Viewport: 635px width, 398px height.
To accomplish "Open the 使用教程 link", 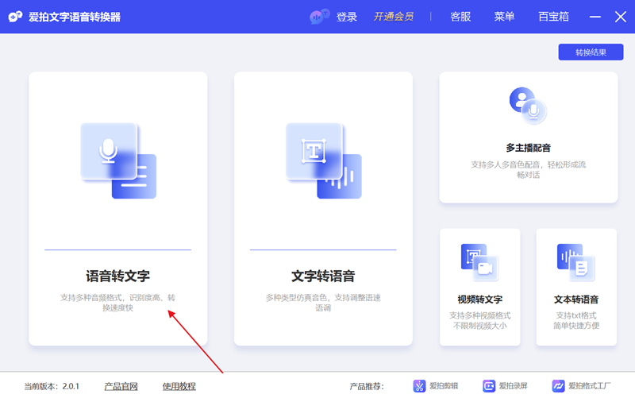I will [179, 386].
